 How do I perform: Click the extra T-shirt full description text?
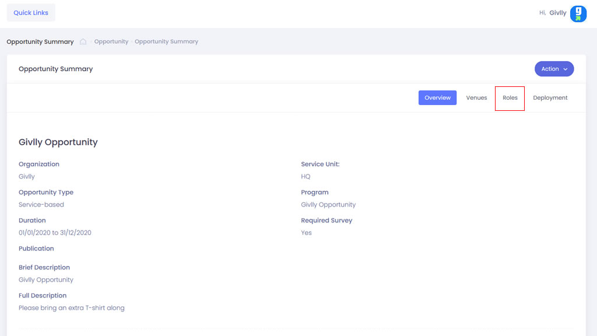coord(71,308)
